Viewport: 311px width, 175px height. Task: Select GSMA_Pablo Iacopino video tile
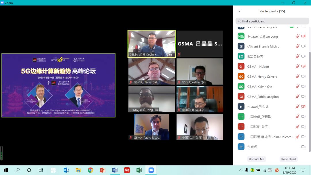click(x=152, y=127)
